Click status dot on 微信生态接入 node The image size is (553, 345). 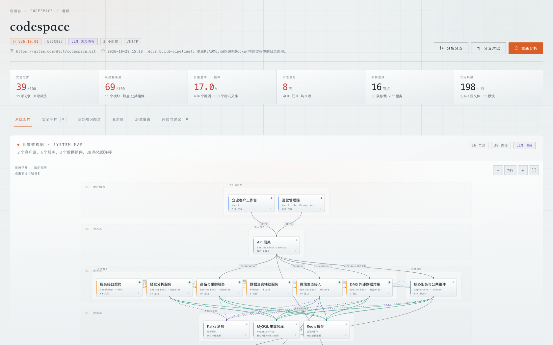(339, 282)
